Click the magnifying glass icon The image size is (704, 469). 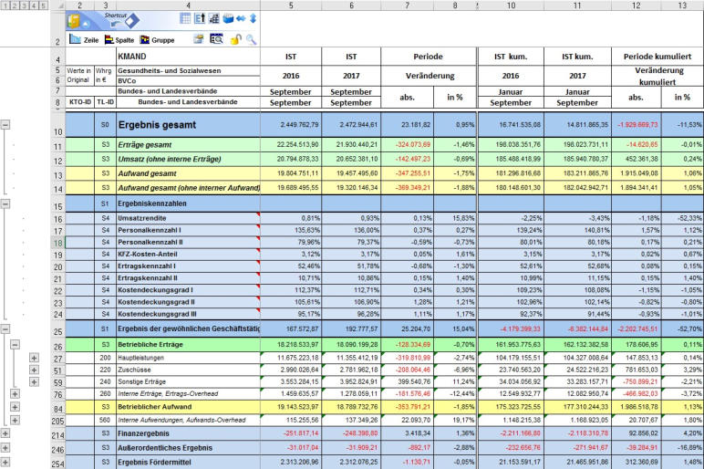[251, 39]
